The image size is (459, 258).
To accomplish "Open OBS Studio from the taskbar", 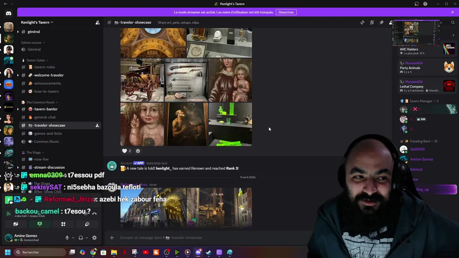I will 166,252.
